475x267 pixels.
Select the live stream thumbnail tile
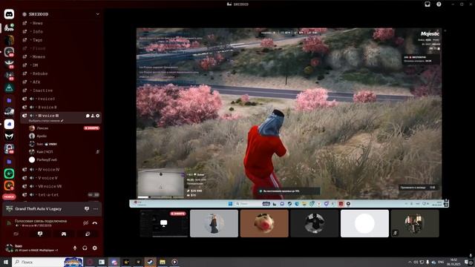(x=163, y=223)
